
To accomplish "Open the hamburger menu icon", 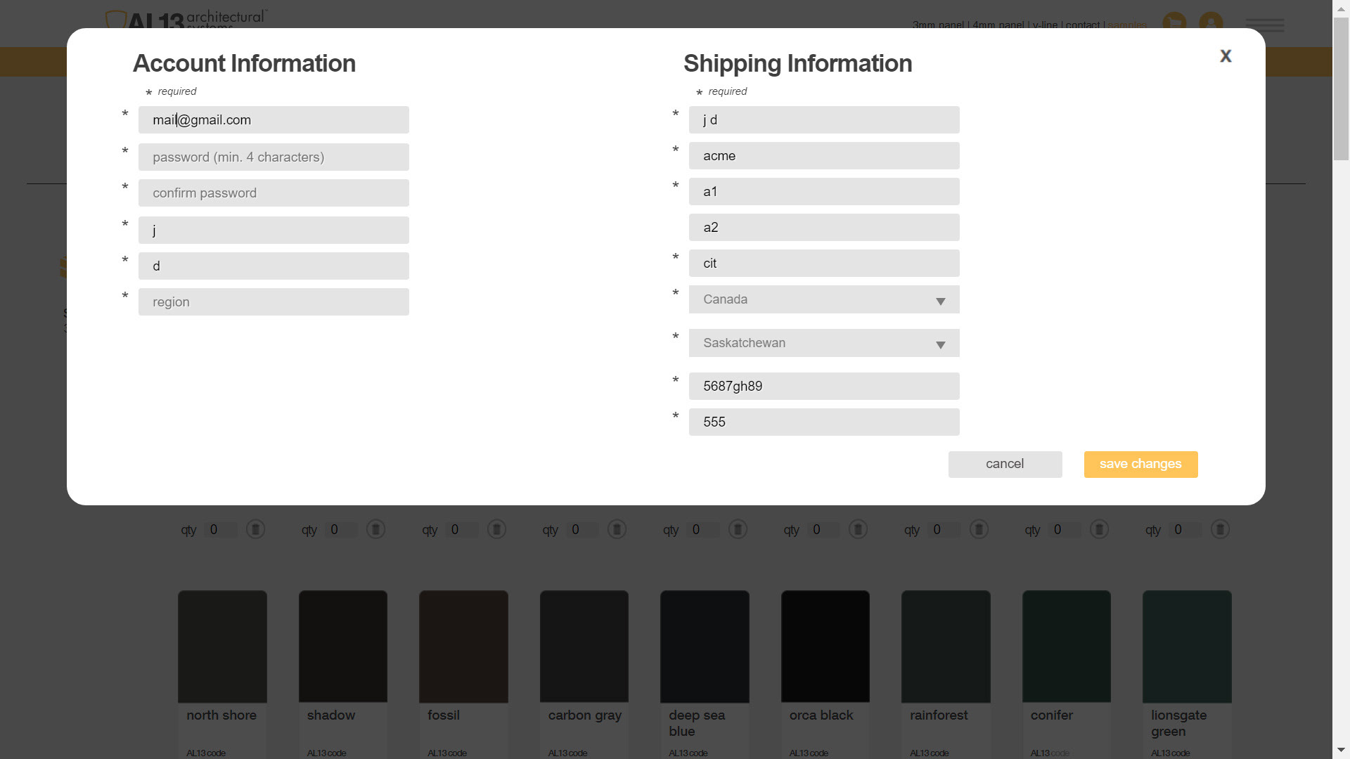I will tap(1264, 26).
